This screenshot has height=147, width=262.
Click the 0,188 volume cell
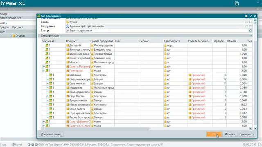click(x=237, y=92)
